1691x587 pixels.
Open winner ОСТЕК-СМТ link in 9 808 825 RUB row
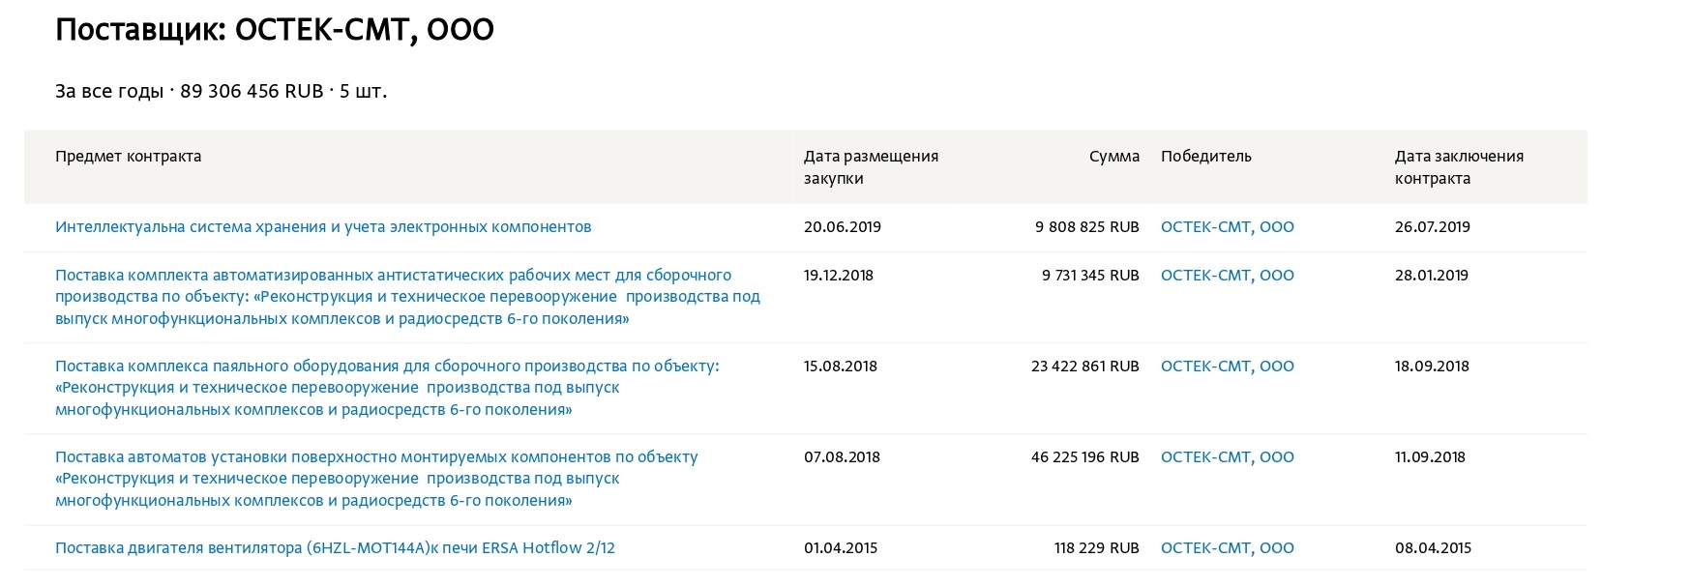pyautogui.click(x=1227, y=227)
